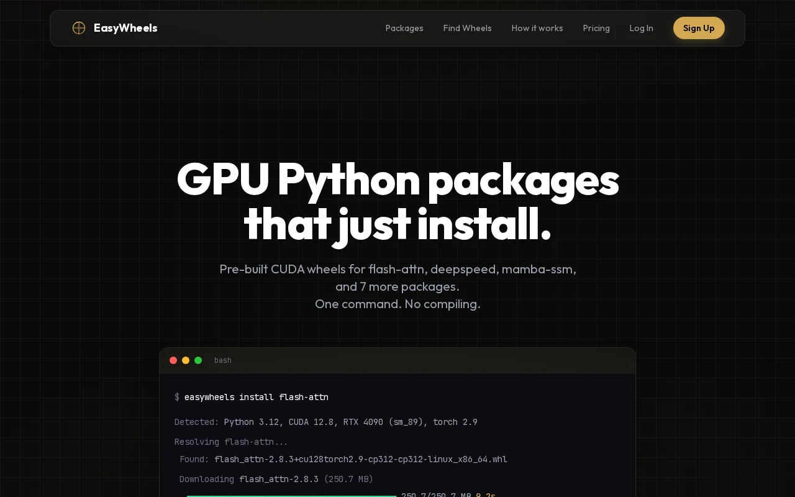Click the yellow terminal minimize dot

pos(186,360)
